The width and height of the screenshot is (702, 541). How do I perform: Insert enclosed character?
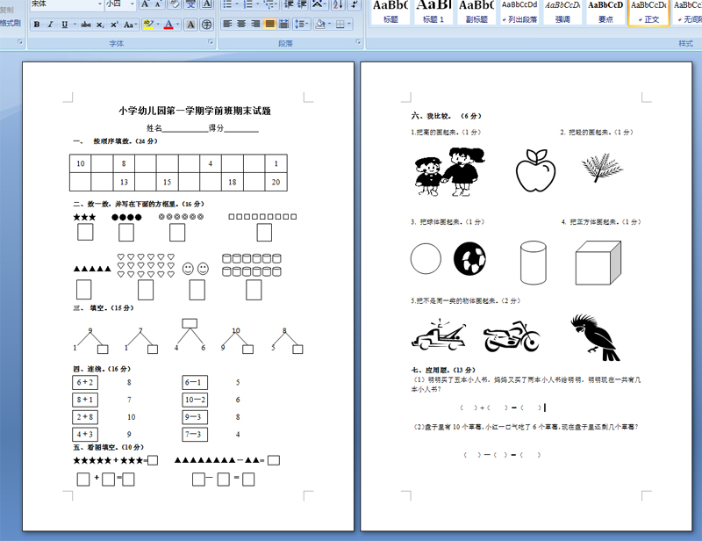tap(206, 25)
